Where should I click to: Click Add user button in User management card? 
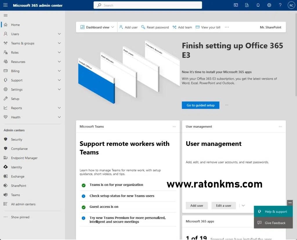pyautogui.click(x=197, y=206)
